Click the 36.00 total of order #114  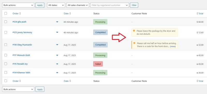[200, 73]
